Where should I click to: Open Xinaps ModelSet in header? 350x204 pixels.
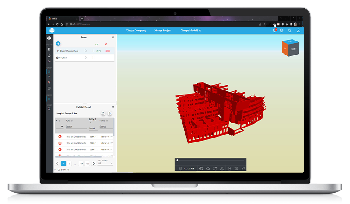click(191, 31)
